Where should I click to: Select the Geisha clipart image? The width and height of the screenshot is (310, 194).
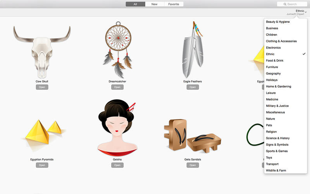click(117, 128)
